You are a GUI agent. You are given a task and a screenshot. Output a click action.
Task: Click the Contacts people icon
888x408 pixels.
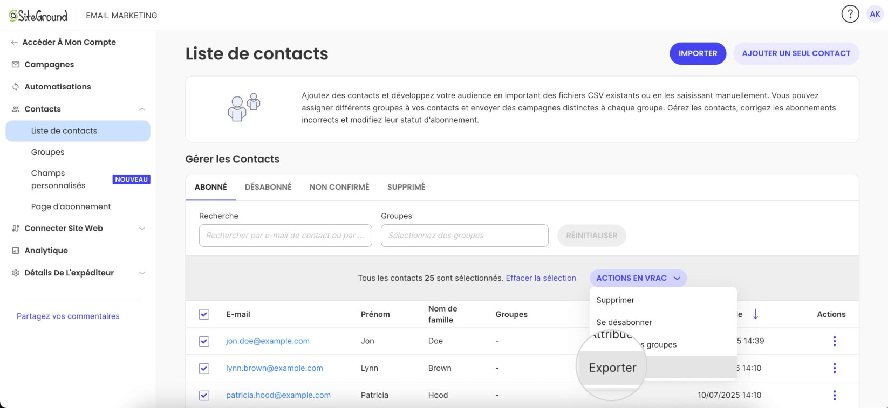(16, 109)
